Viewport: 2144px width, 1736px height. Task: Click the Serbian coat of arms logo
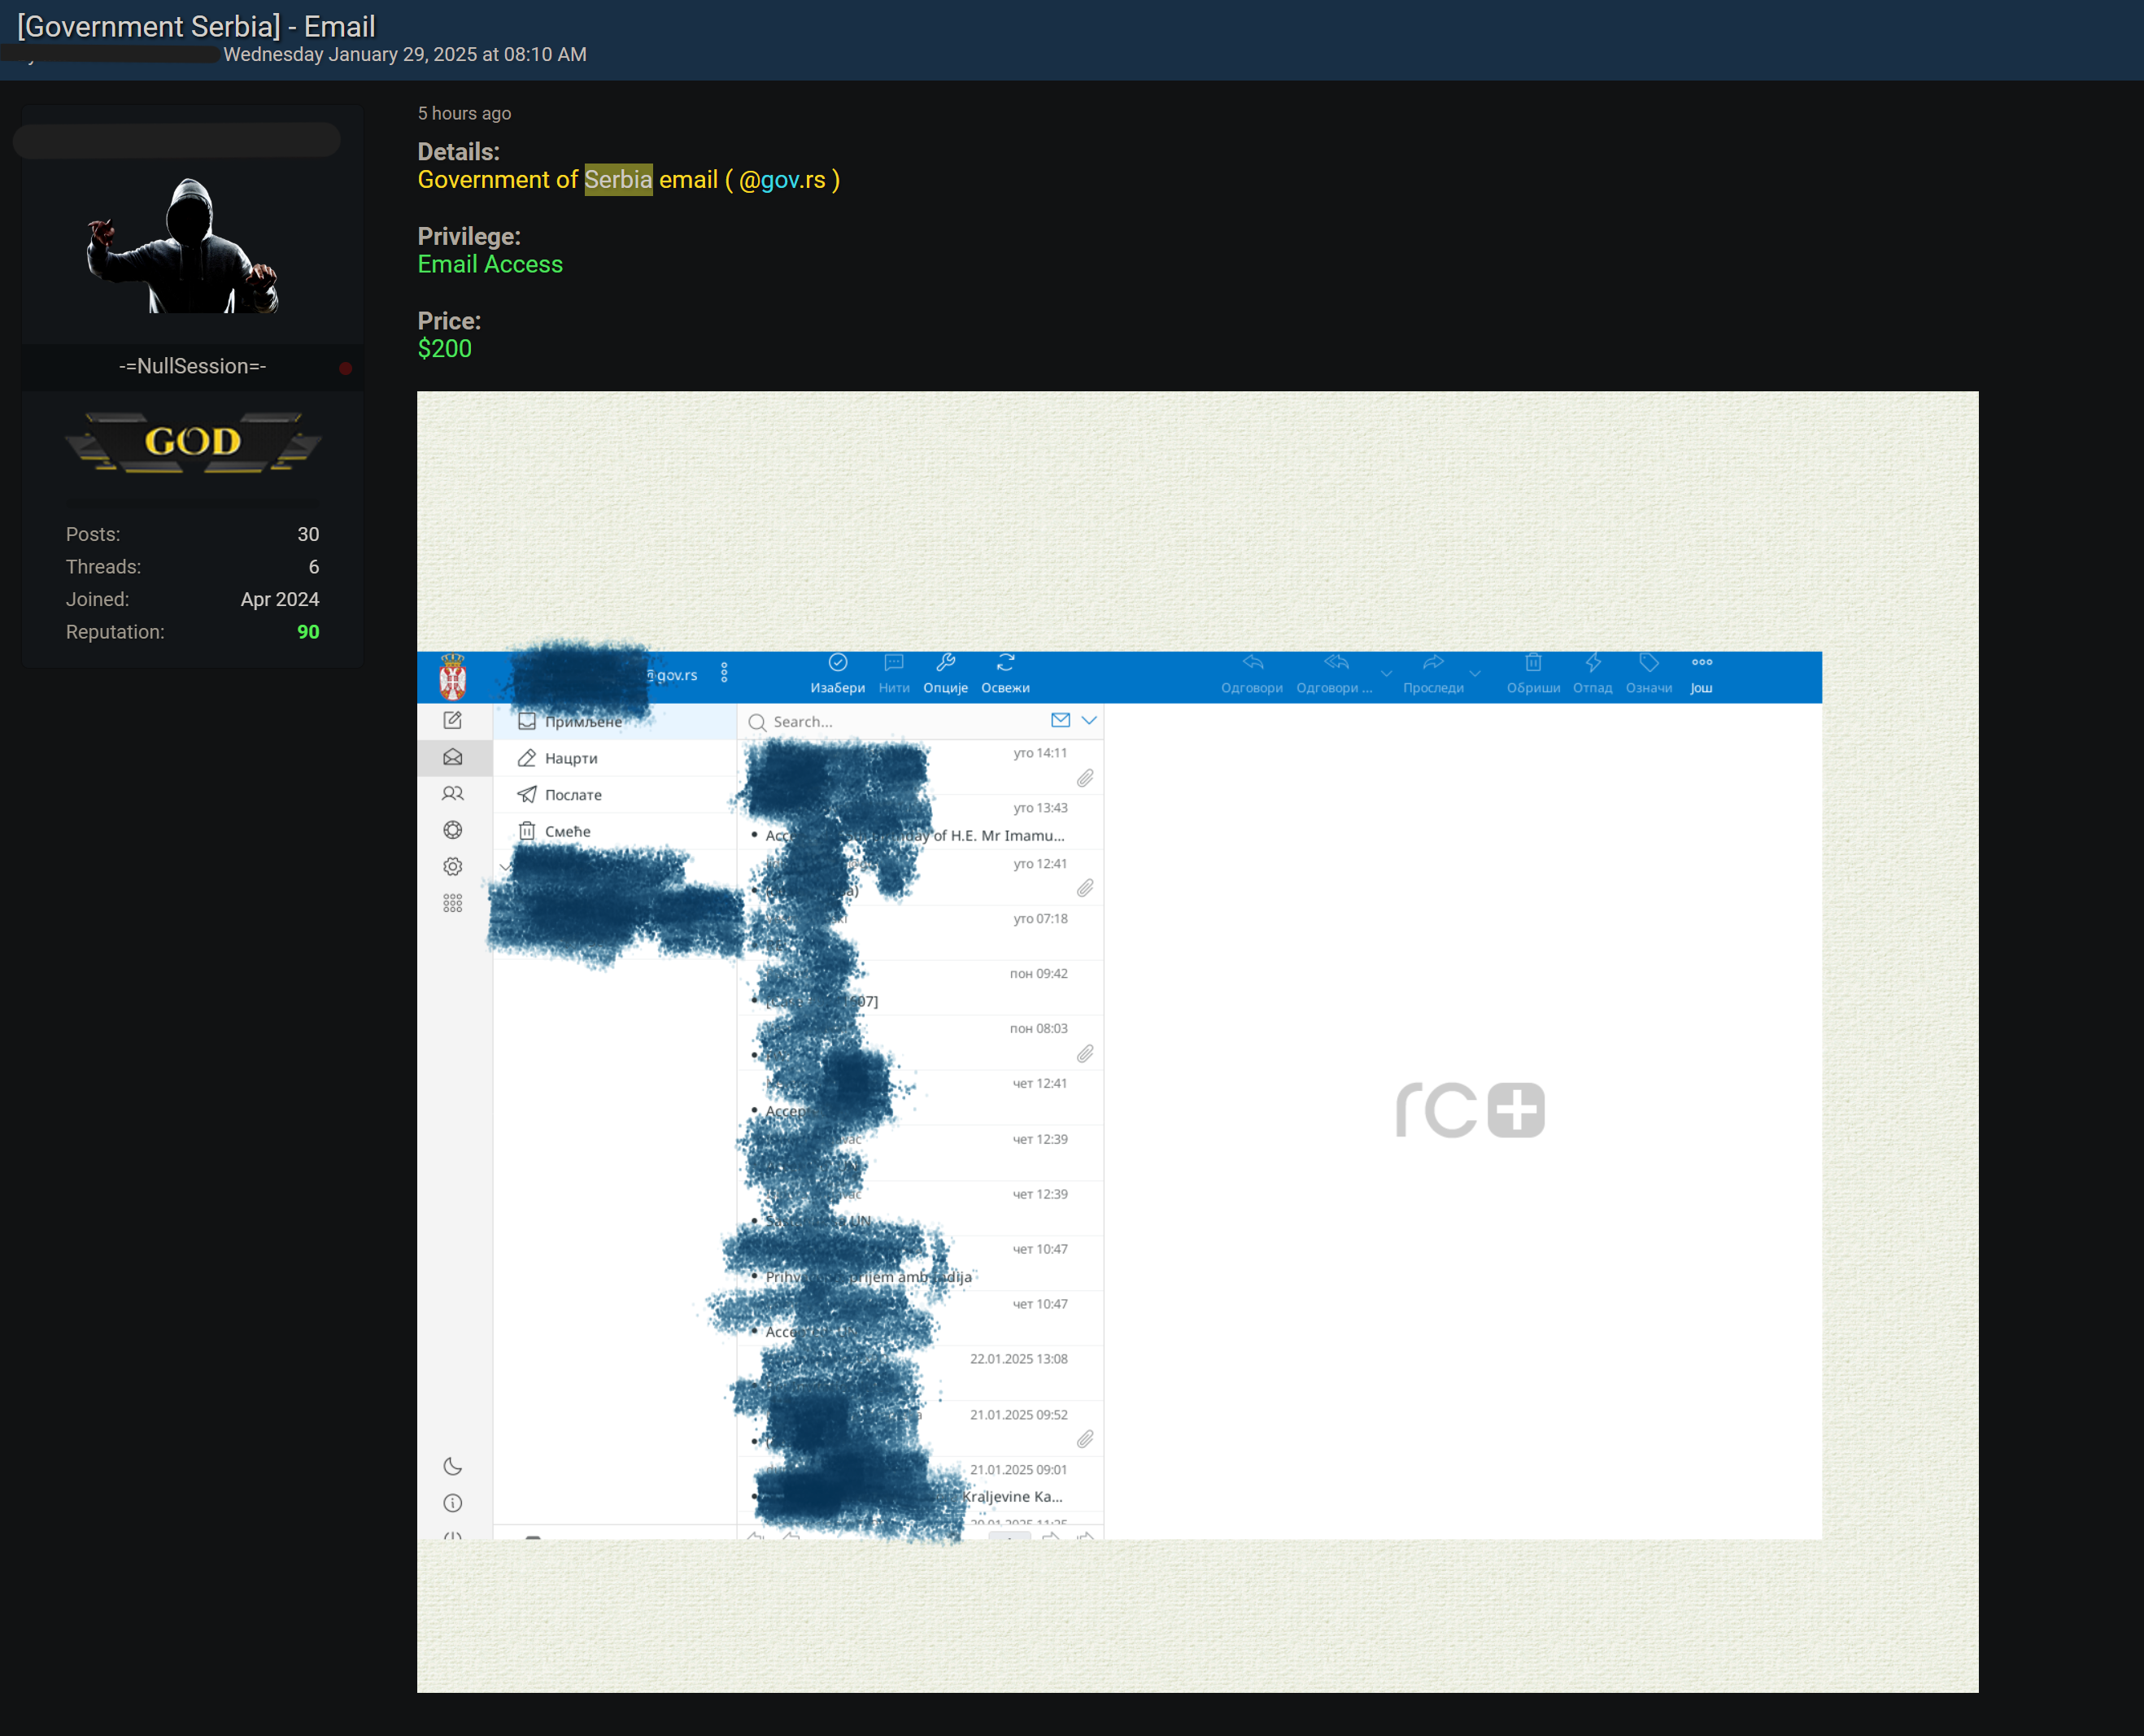coord(453,677)
